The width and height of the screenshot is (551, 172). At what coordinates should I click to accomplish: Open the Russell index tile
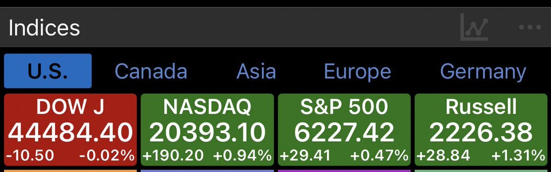(481, 129)
